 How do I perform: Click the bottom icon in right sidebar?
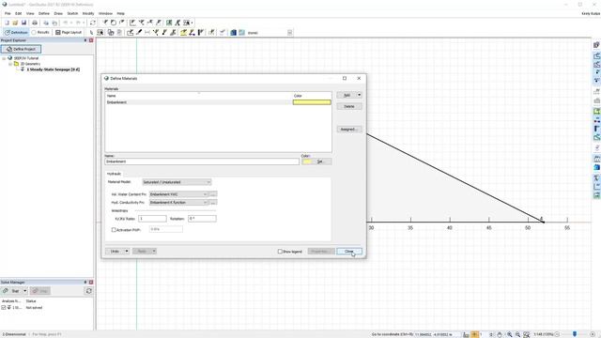[x=597, y=195]
